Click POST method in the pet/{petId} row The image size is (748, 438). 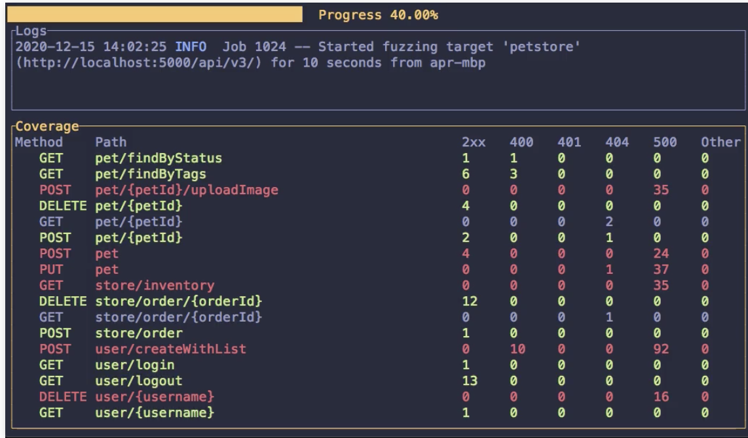coord(55,237)
